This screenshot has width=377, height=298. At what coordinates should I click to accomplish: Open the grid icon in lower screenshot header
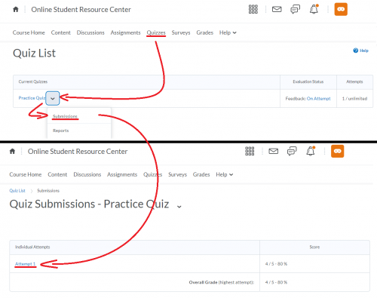(x=250, y=151)
